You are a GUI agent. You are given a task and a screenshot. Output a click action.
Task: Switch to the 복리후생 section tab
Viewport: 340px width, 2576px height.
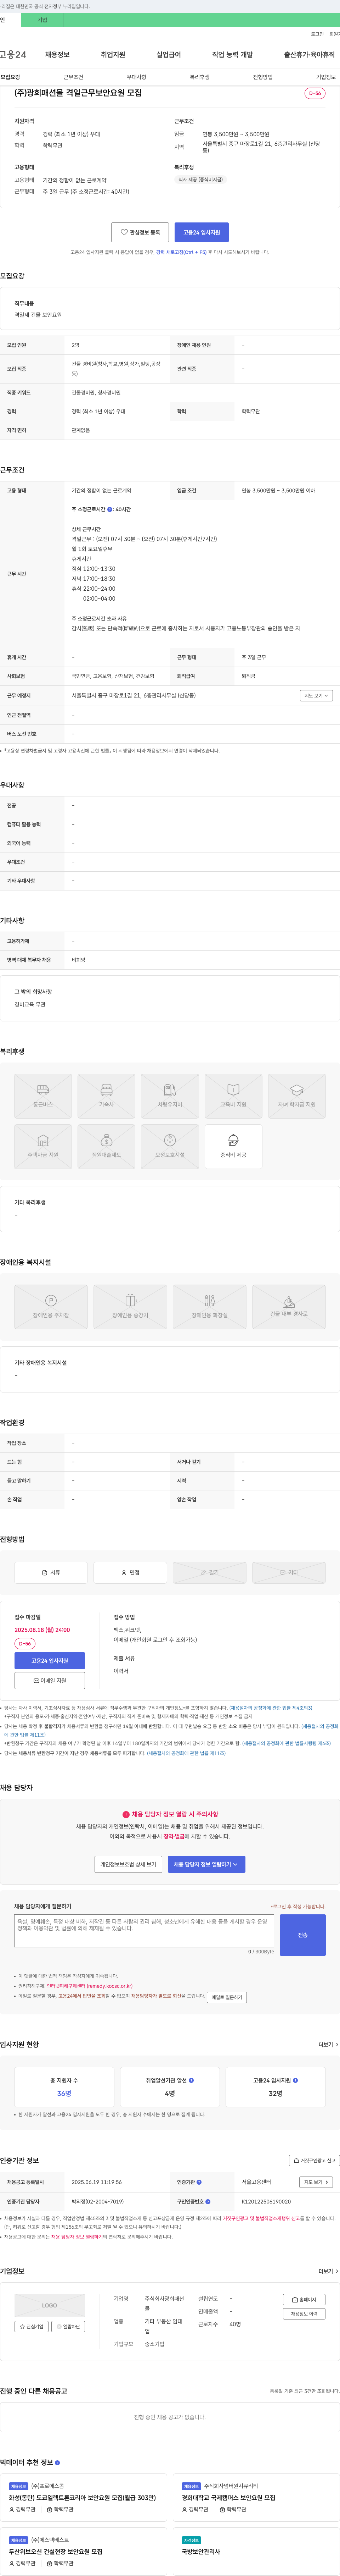tap(199, 77)
